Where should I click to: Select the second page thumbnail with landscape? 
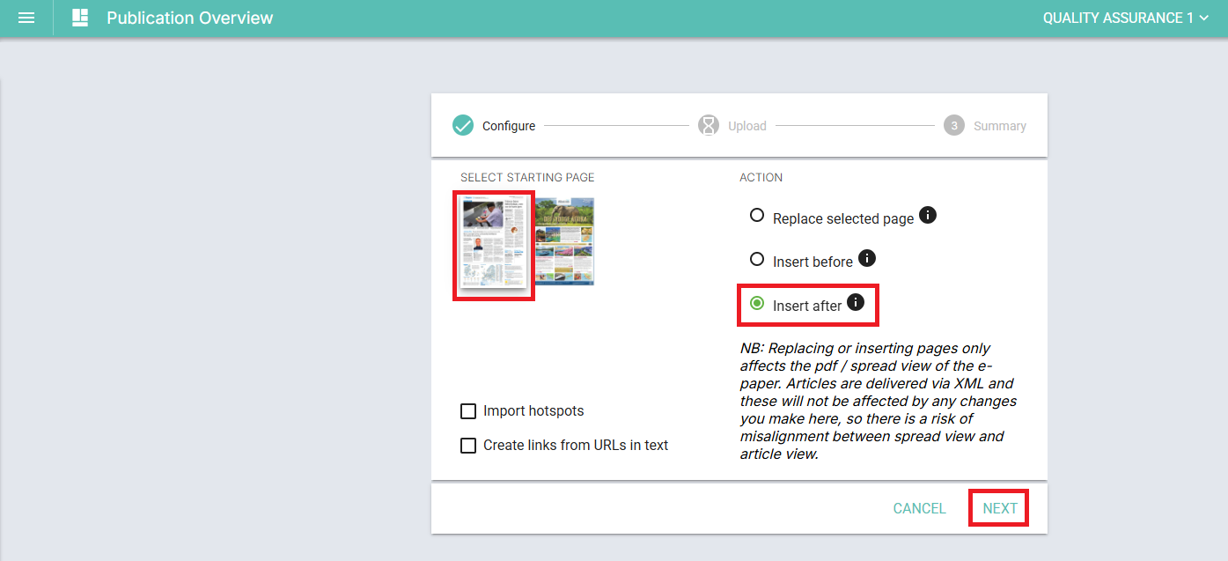pos(564,241)
